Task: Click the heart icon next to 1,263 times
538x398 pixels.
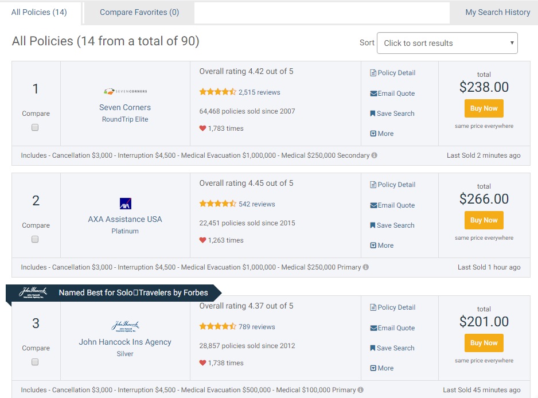Action: [202, 240]
